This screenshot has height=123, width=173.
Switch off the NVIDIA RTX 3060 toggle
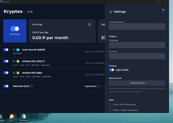point(6,73)
